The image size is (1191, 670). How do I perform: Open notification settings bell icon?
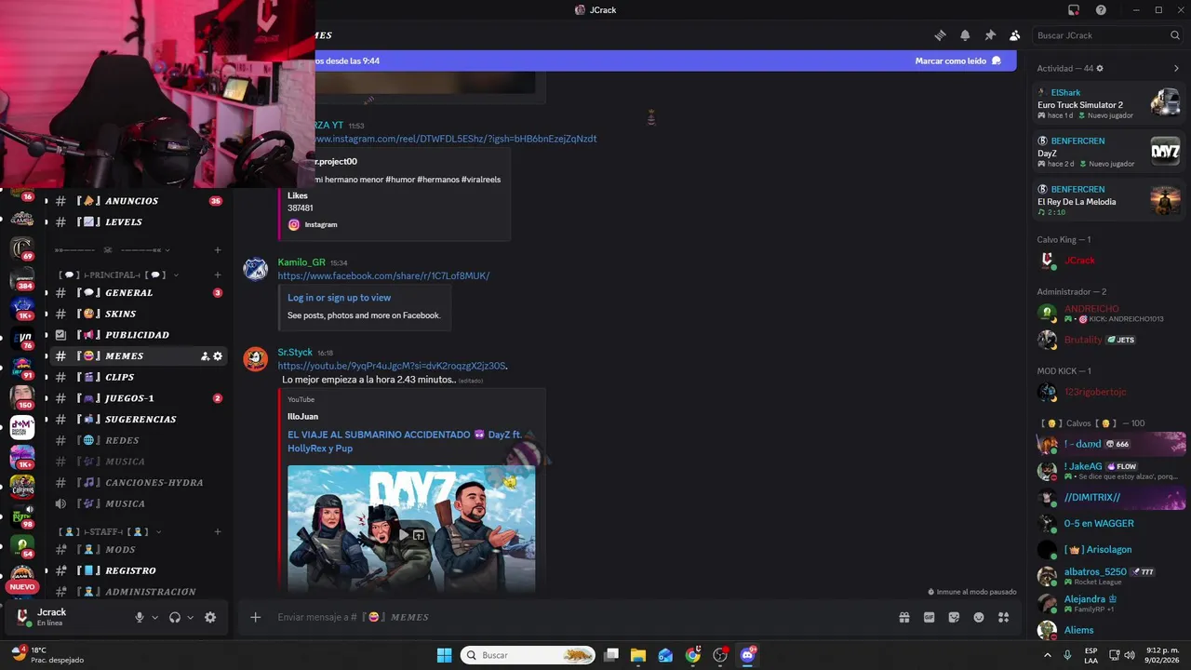pos(965,35)
